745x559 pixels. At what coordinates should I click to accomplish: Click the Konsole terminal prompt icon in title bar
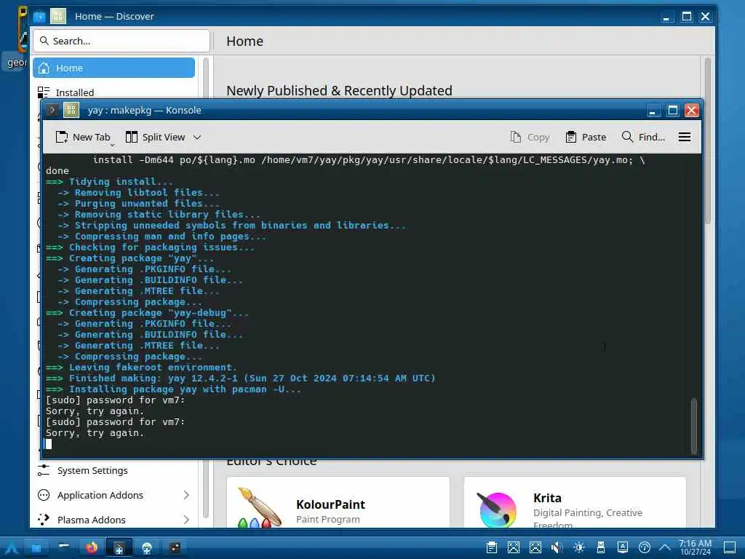pyautogui.click(x=52, y=111)
